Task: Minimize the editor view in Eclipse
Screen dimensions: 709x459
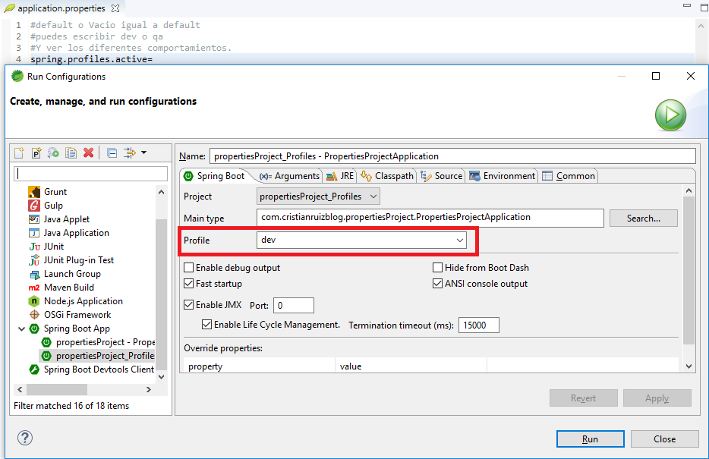Action: pyautogui.click(x=687, y=6)
